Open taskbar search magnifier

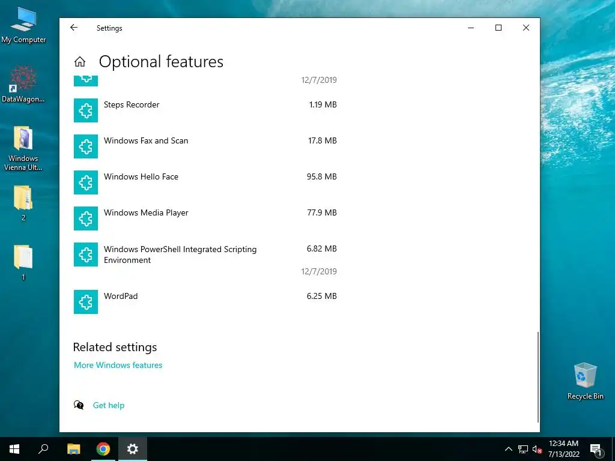pos(43,449)
